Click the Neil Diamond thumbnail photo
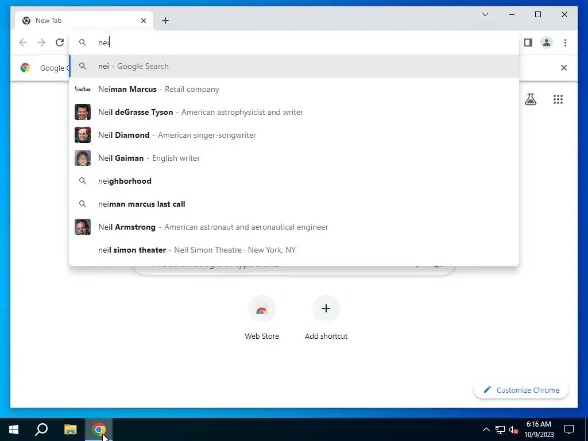 pos(83,135)
